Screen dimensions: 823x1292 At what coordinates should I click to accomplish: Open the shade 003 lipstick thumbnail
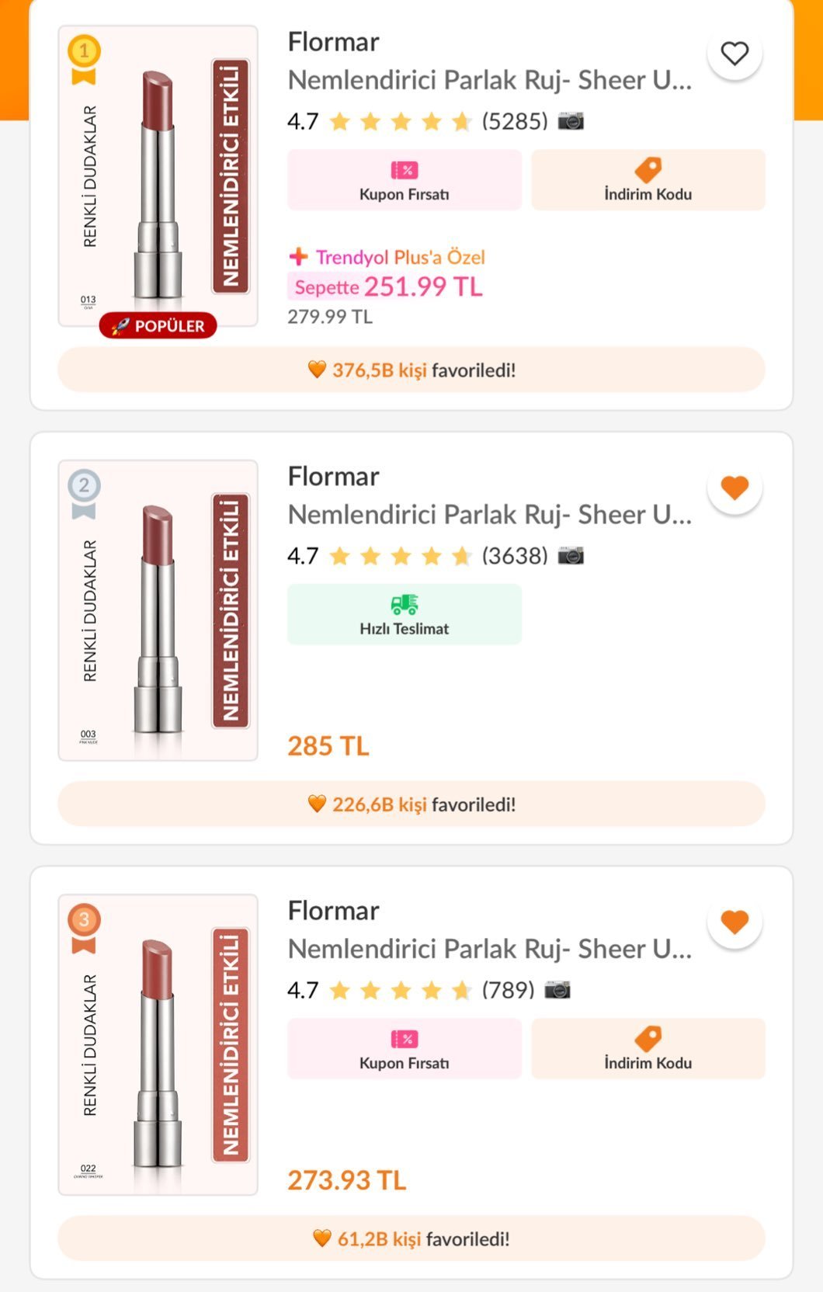coord(158,610)
